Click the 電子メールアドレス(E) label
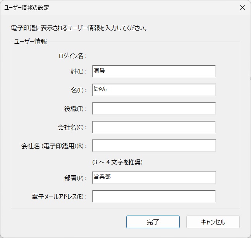251x238 pixels. tap(59, 197)
